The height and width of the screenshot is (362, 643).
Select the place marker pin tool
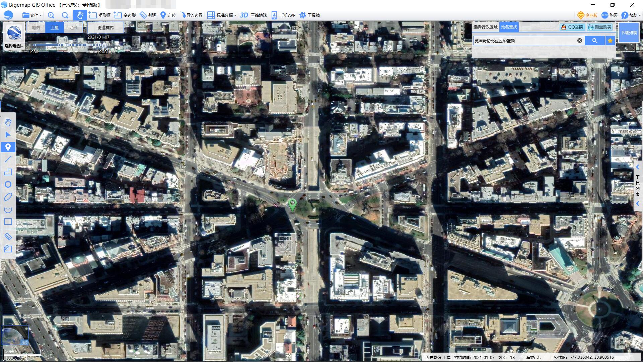coord(8,147)
